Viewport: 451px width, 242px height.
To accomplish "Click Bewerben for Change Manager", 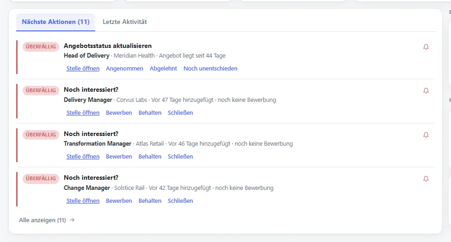I will coord(119,201).
